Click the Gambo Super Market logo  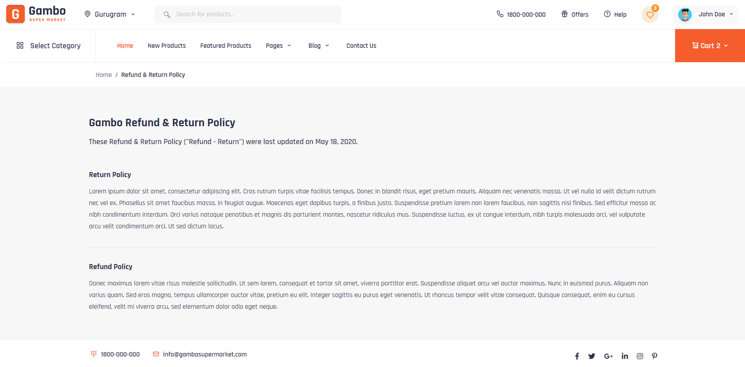coord(36,14)
